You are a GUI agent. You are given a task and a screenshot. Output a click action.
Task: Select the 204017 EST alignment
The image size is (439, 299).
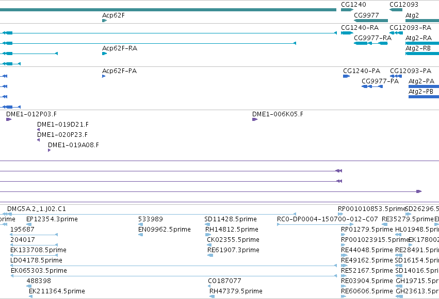[34, 245]
